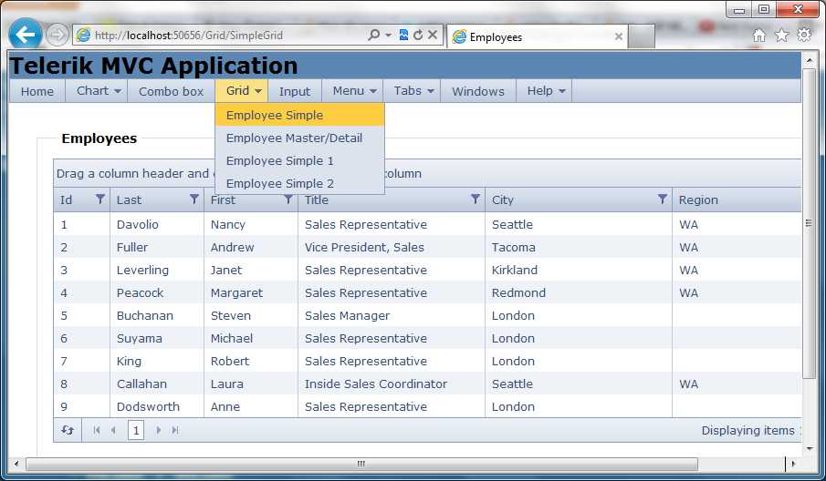
Task: Click the Margaret first name cell
Action: point(251,292)
